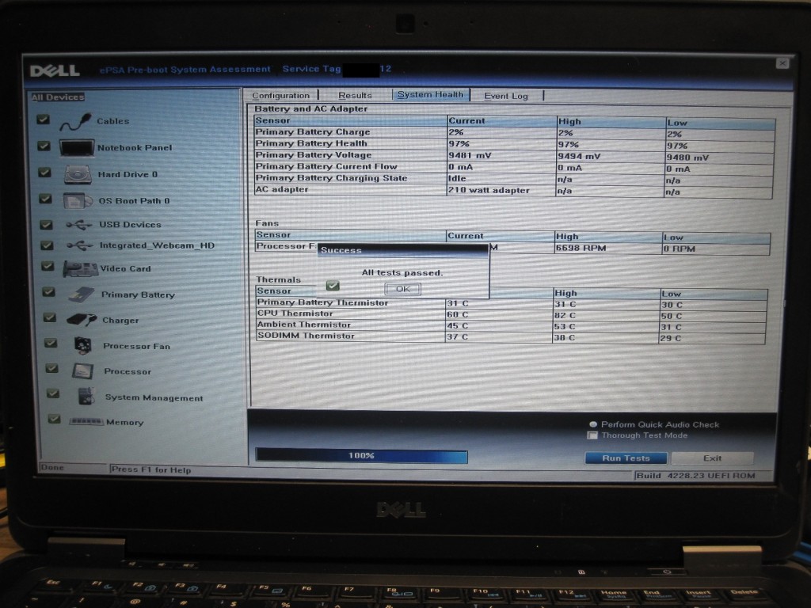Viewport: 811px width, 608px height.
Task: Click the Hard Drive 0 icon
Action: point(78,175)
